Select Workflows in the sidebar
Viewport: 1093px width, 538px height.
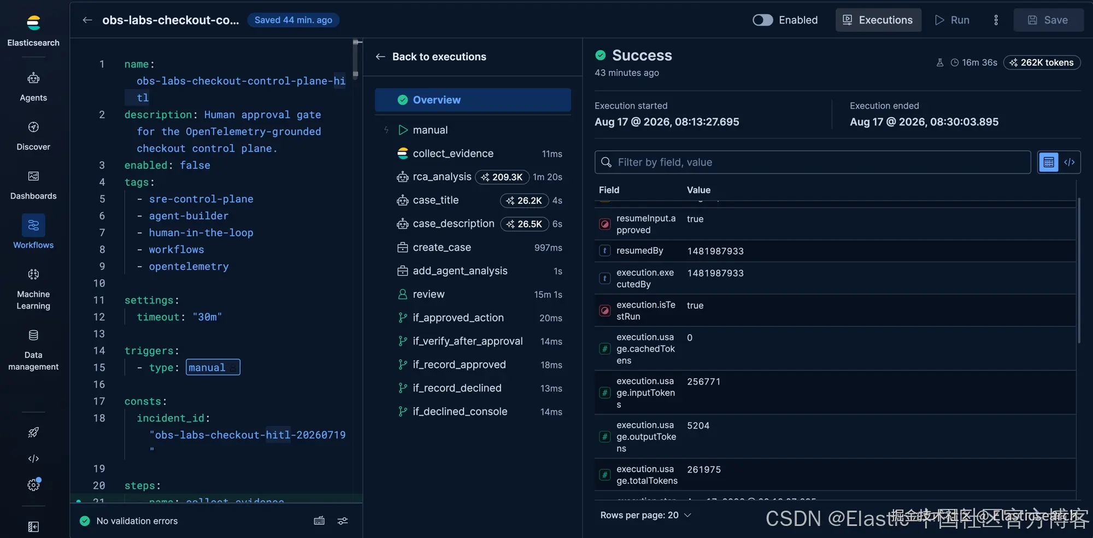tap(33, 232)
